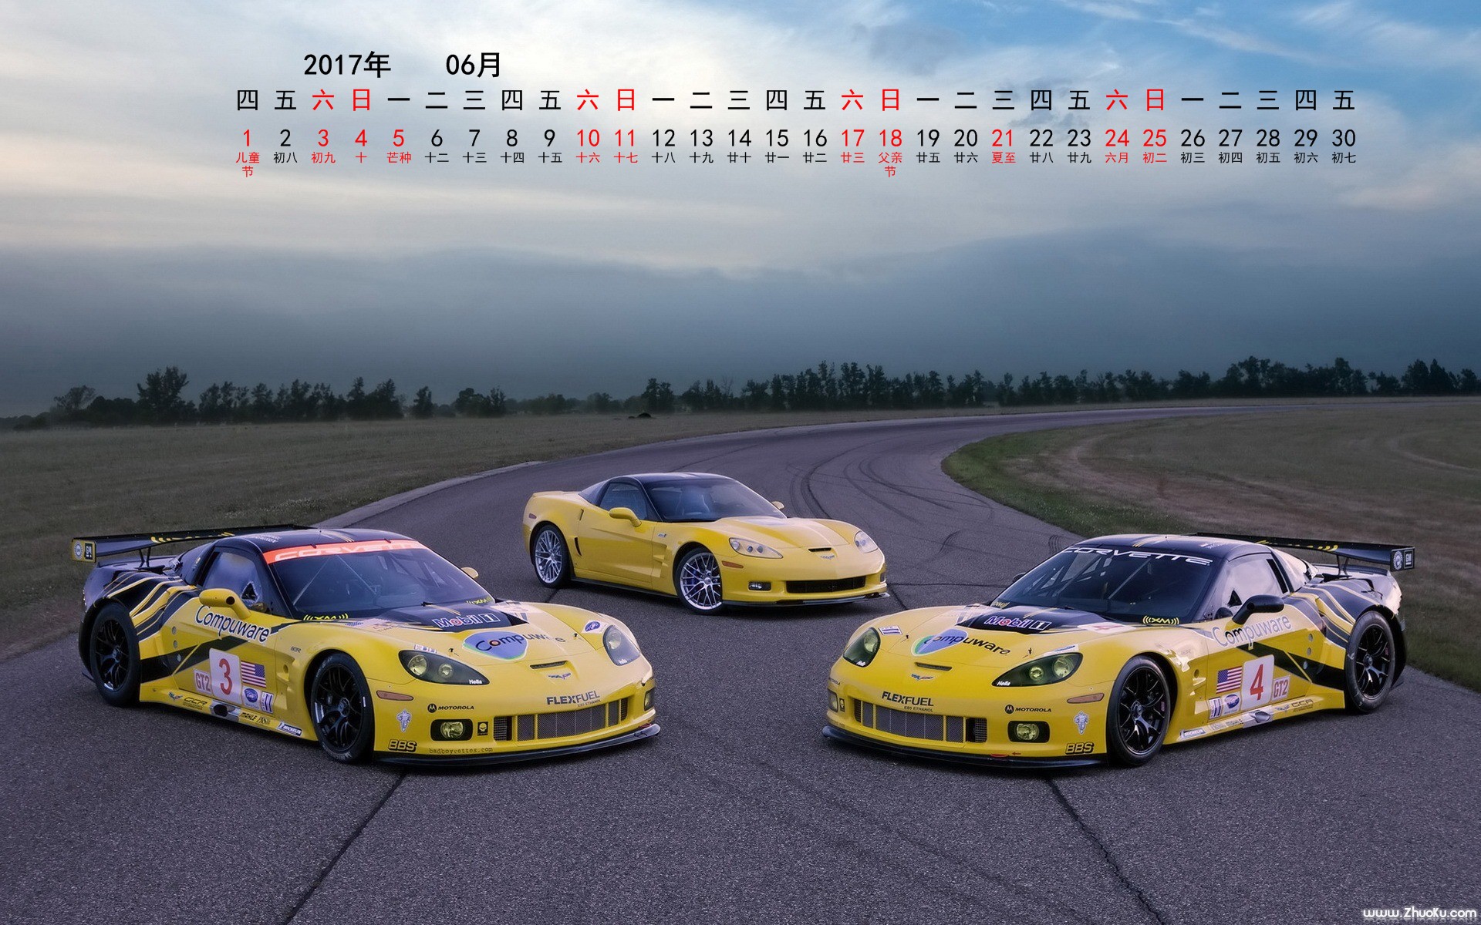Click date 30 on the calendar

click(x=1343, y=139)
